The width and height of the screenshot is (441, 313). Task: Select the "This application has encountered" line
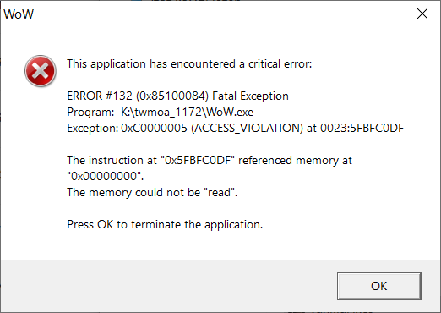(x=189, y=64)
